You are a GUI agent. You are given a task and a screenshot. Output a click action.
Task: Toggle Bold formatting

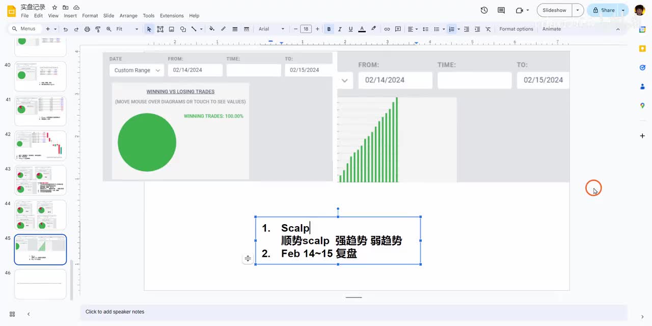pyautogui.click(x=329, y=29)
